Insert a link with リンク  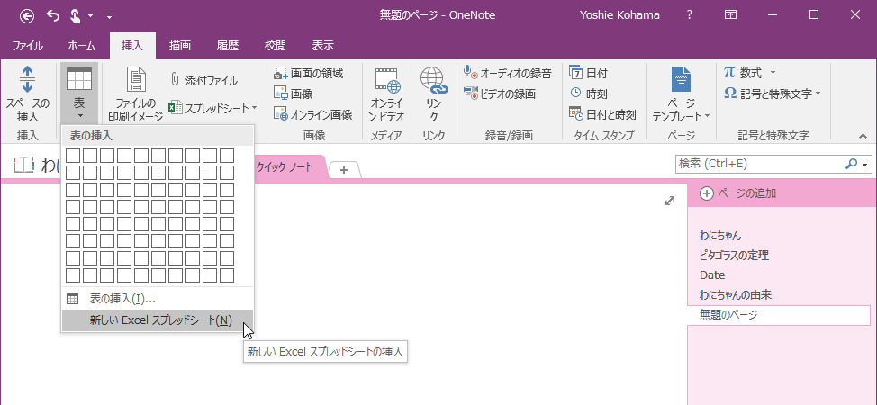tap(435, 94)
